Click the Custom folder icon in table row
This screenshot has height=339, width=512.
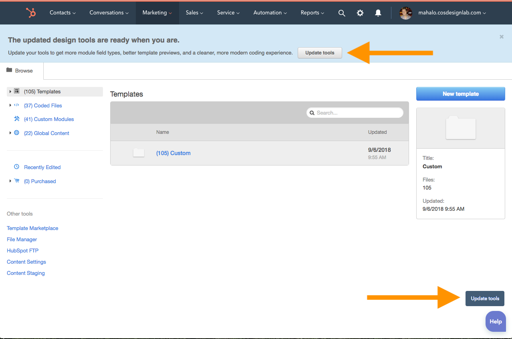pyautogui.click(x=139, y=153)
